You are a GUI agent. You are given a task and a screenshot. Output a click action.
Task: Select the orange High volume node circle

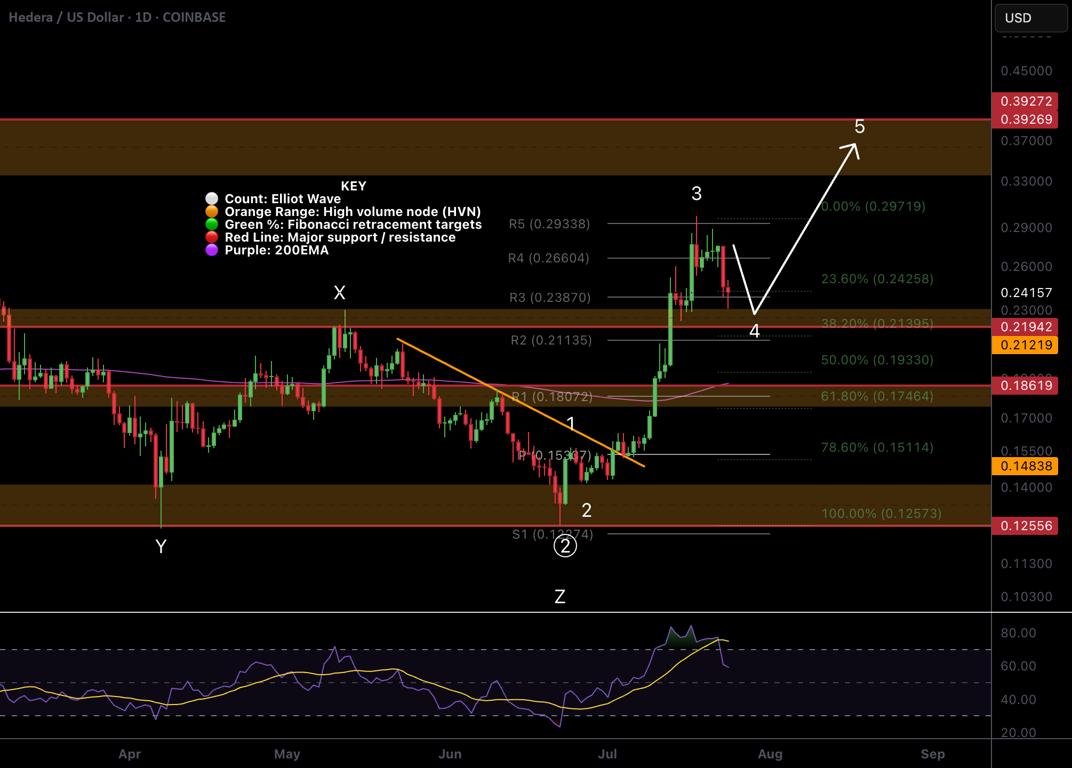[x=212, y=212]
